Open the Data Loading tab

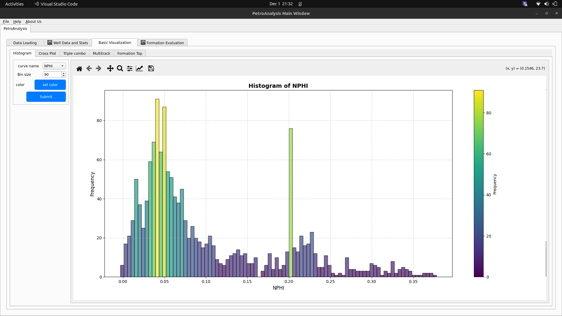[x=25, y=42]
